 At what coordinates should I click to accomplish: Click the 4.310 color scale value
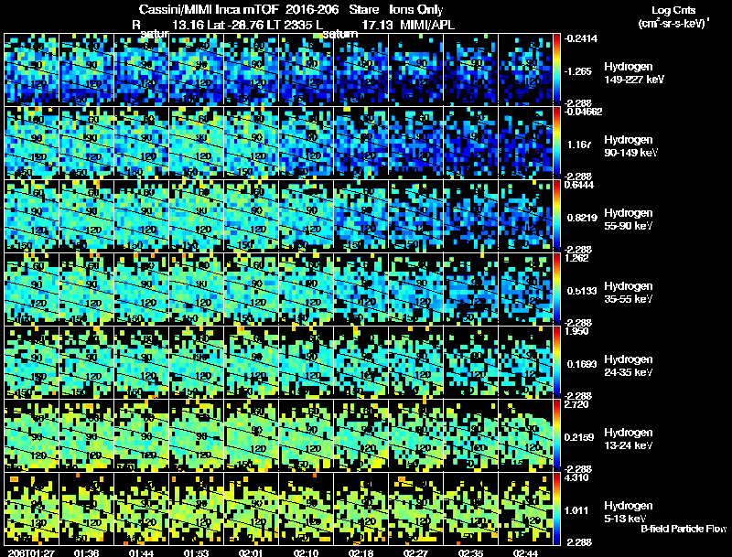[x=576, y=477]
